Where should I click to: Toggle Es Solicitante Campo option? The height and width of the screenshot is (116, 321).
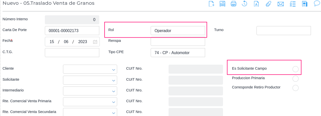coord(296,69)
